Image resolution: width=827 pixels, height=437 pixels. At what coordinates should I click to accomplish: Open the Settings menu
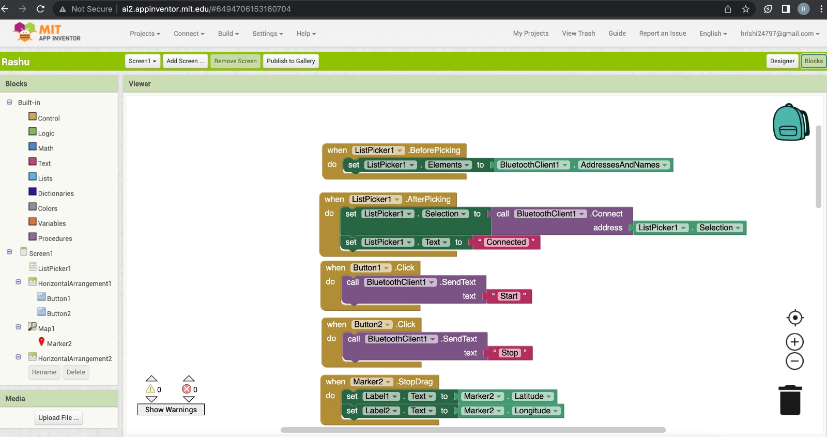point(267,34)
